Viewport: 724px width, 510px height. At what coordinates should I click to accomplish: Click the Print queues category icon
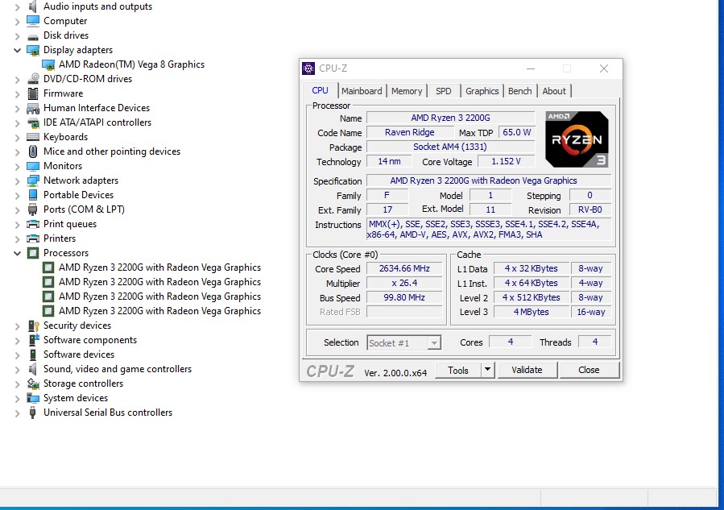point(33,224)
